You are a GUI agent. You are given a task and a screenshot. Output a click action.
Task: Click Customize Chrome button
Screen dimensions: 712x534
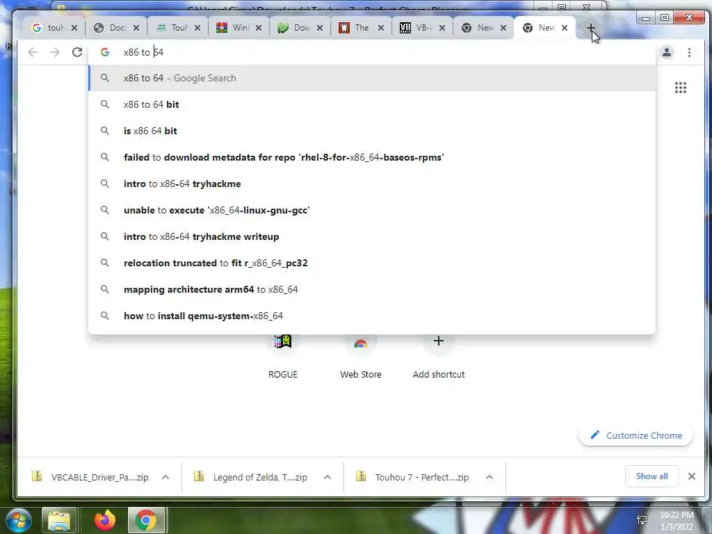coord(636,435)
